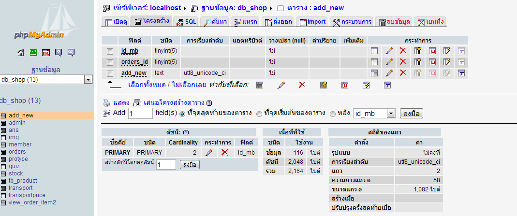Open the เปิดดู (Browse) tab

coord(116,22)
